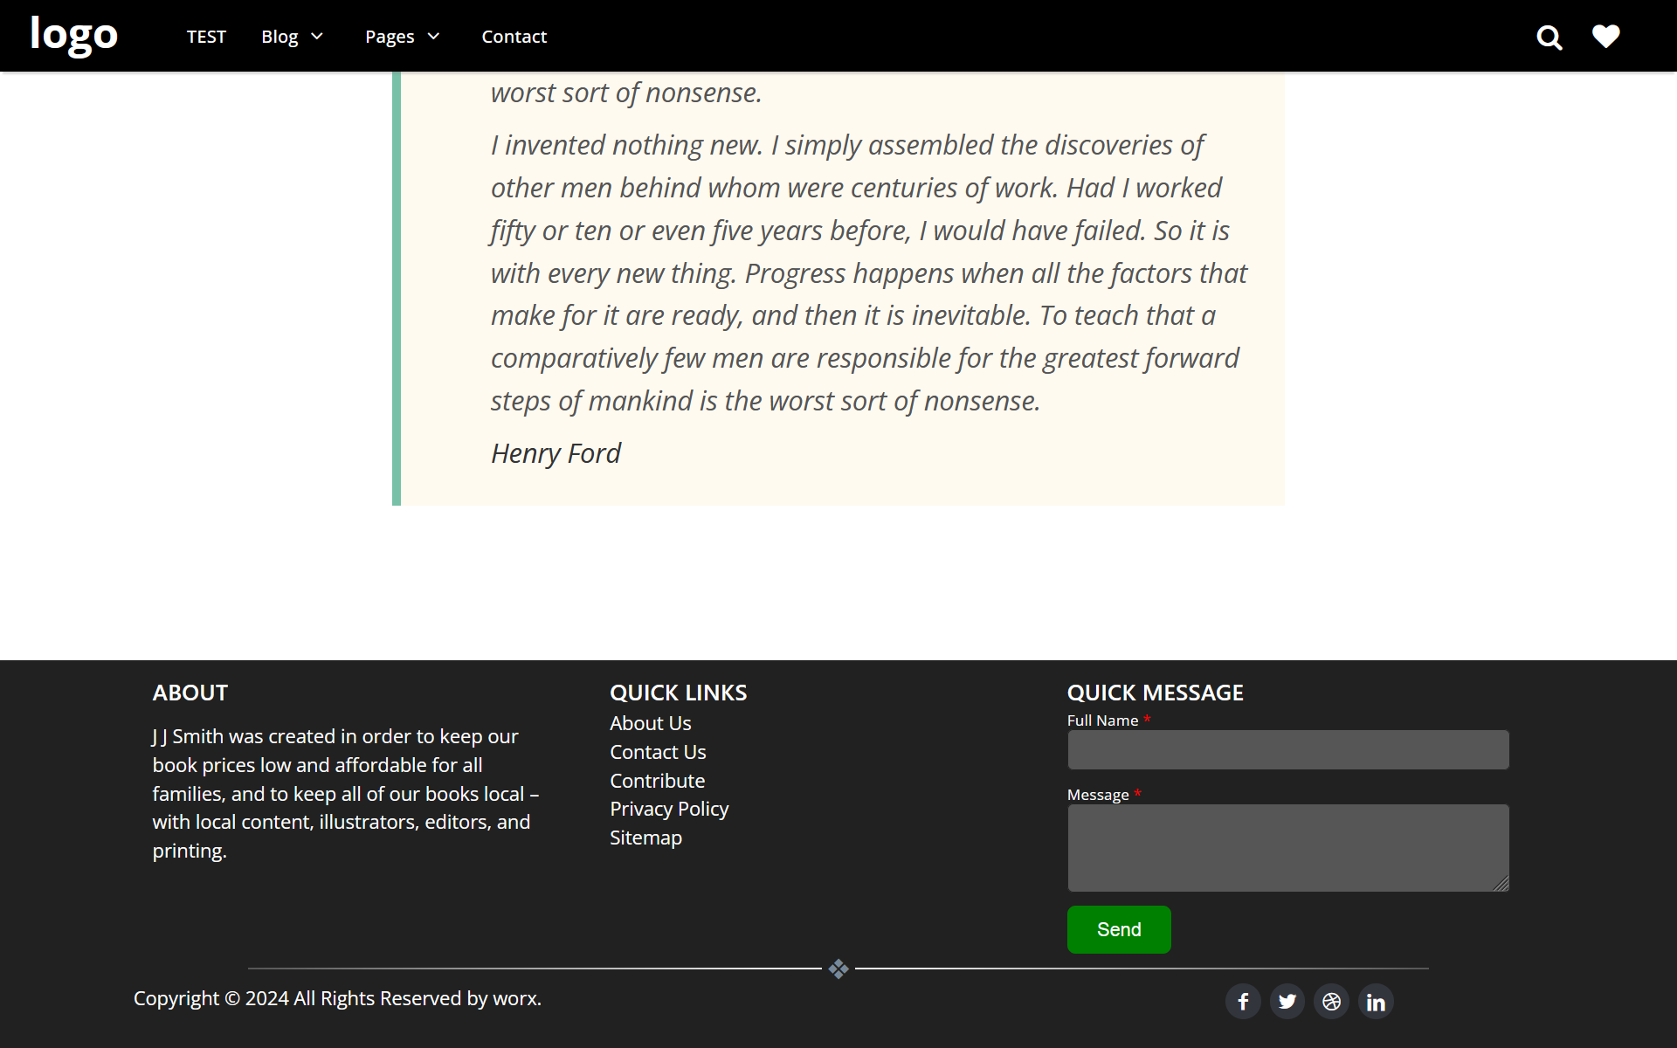Open the Dribbble social icon
Viewport: 1677px width, 1048px height.
pyautogui.click(x=1331, y=1002)
